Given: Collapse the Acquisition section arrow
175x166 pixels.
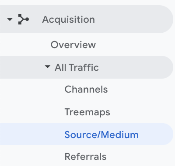Looking at the screenshot, I should click(10, 19).
